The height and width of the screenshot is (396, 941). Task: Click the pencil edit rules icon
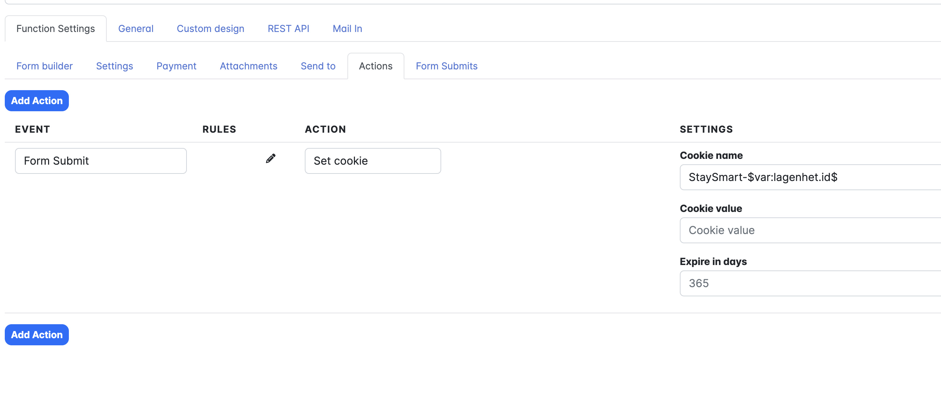270,159
